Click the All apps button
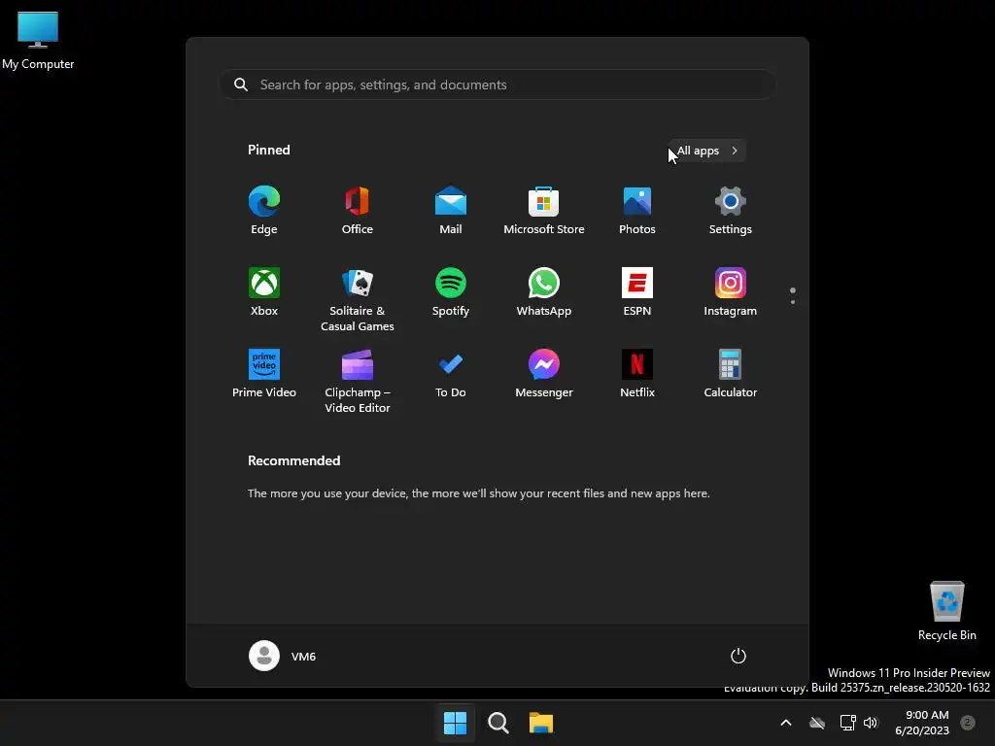 pyautogui.click(x=706, y=151)
